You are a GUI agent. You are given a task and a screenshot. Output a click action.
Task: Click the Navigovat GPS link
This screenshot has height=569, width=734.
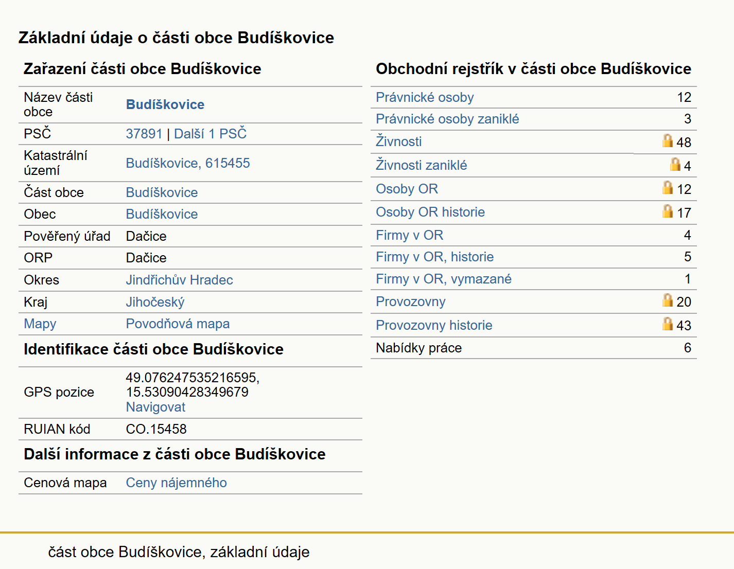(155, 407)
